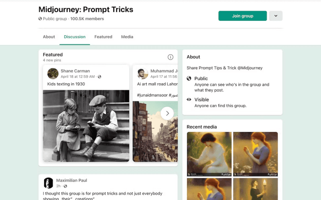Click the Visible eye icon in About
Viewport: 321px width, 200px height.
pyautogui.click(x=189, y=99)
